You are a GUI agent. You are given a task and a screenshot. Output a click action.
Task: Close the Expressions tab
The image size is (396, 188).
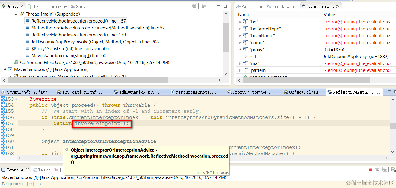pyautogui.click(x=338, y=6)
